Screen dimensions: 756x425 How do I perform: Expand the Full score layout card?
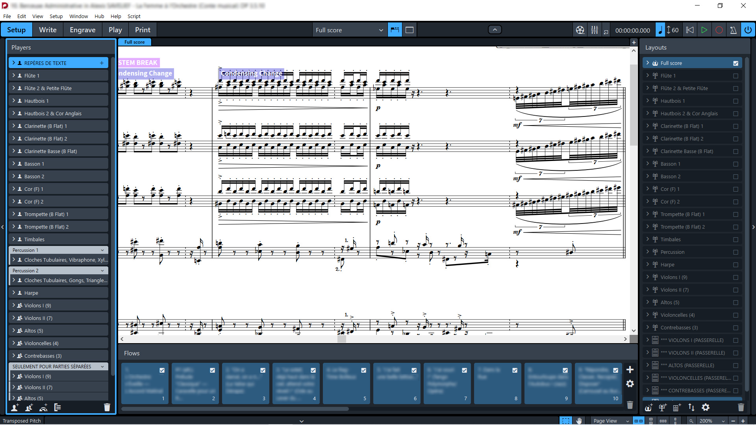(648, 63)
